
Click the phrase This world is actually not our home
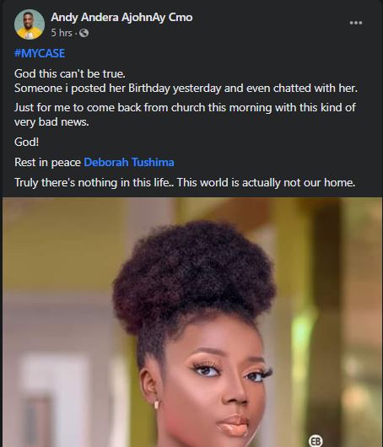tap(267, 182)
